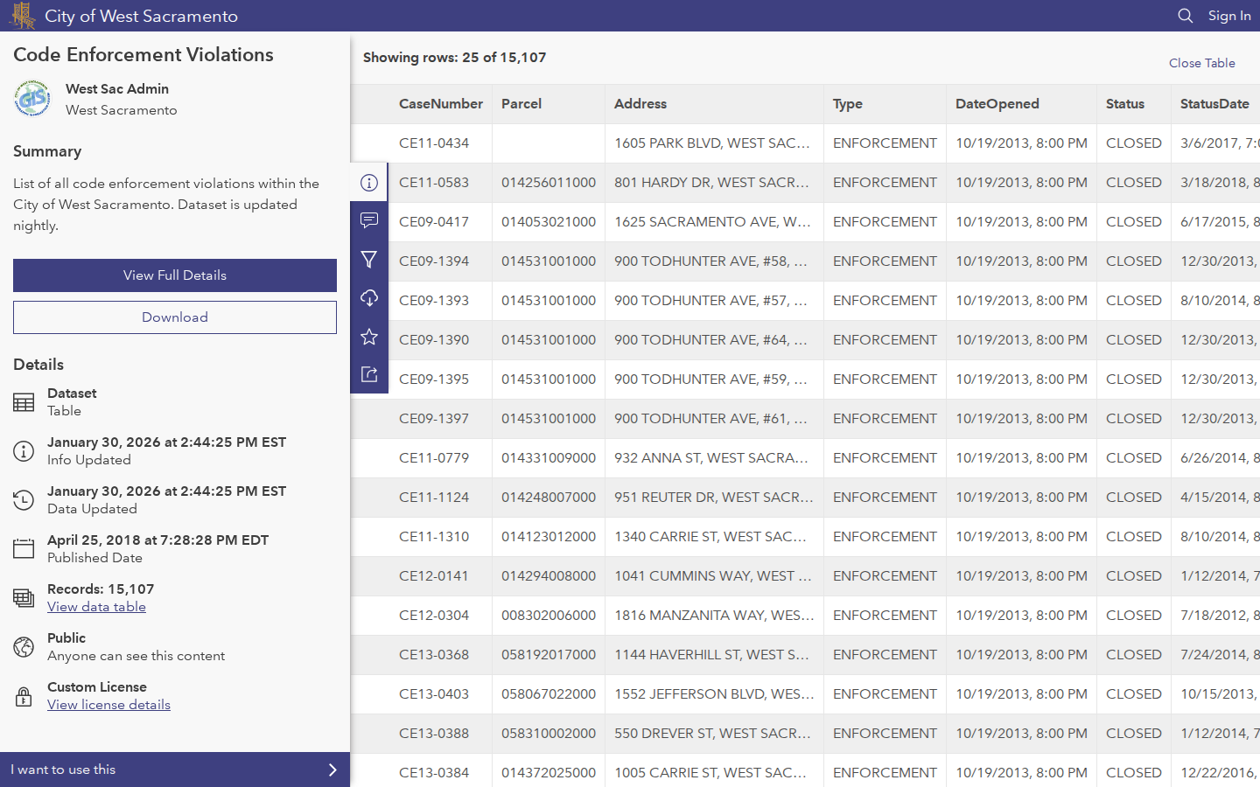Select case number CE11-0583
Screen dimensions: 1260x787
tap(434, 183)
